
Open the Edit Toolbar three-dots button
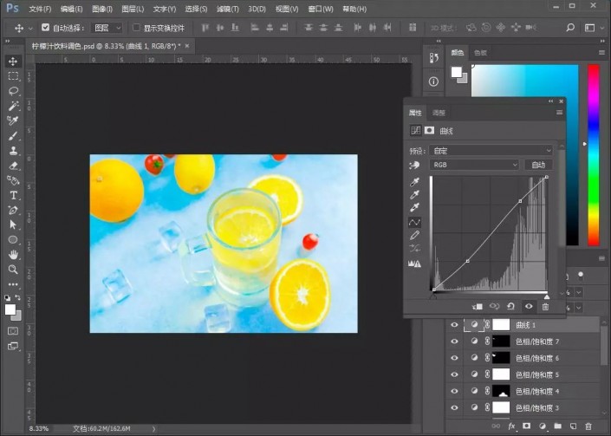13,284
